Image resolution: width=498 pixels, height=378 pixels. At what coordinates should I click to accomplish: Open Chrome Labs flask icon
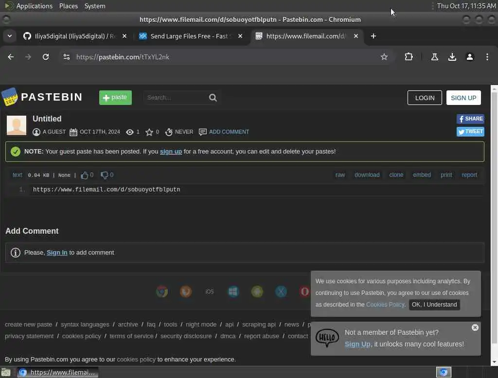point(434,57)
